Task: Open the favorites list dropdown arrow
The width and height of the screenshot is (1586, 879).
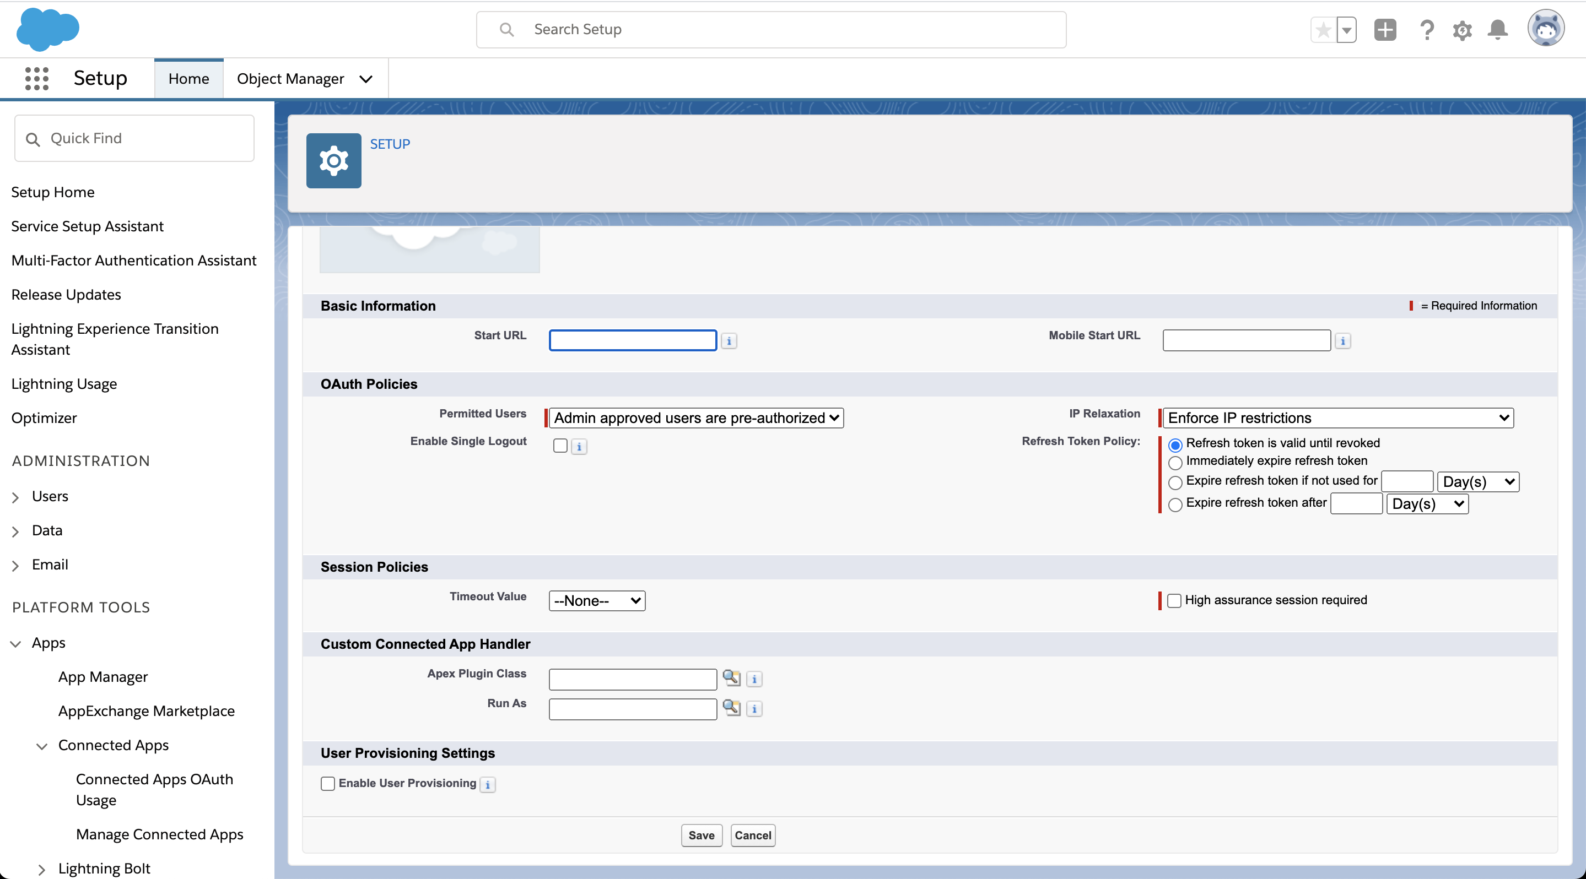Action: point(1346,30)
